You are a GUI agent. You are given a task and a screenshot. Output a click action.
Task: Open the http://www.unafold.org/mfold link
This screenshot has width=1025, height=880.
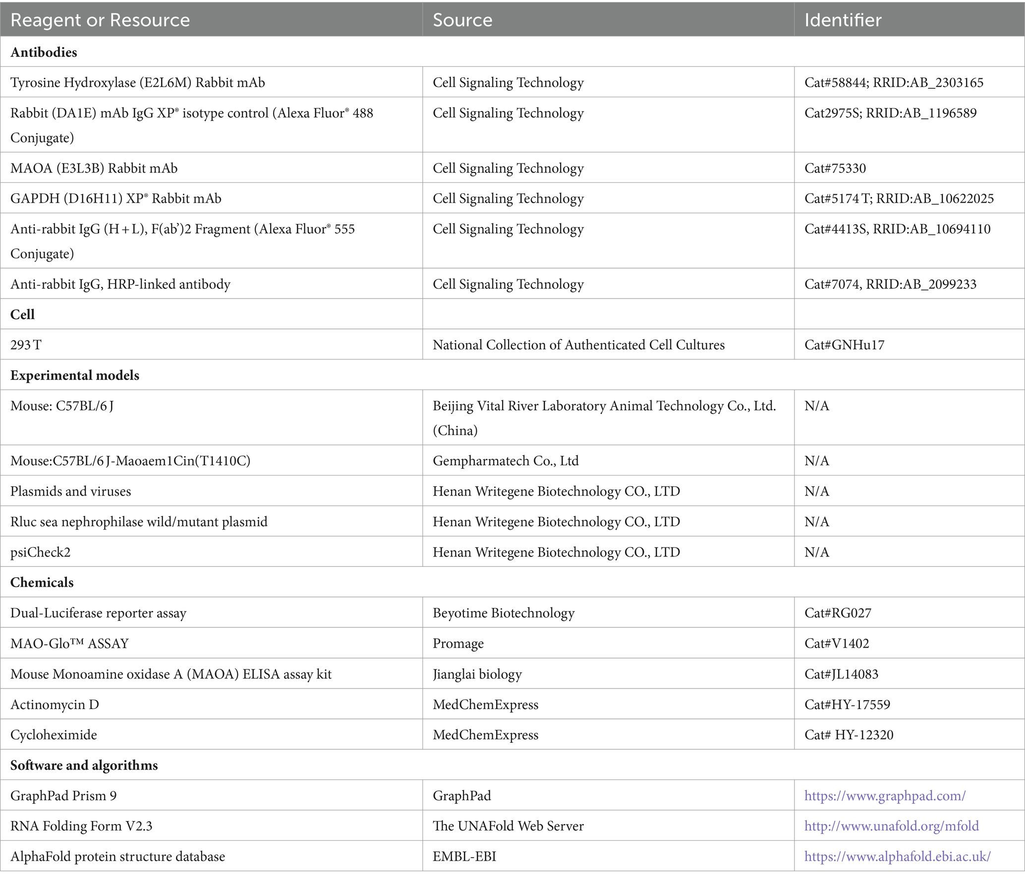(x=891, y=826)
